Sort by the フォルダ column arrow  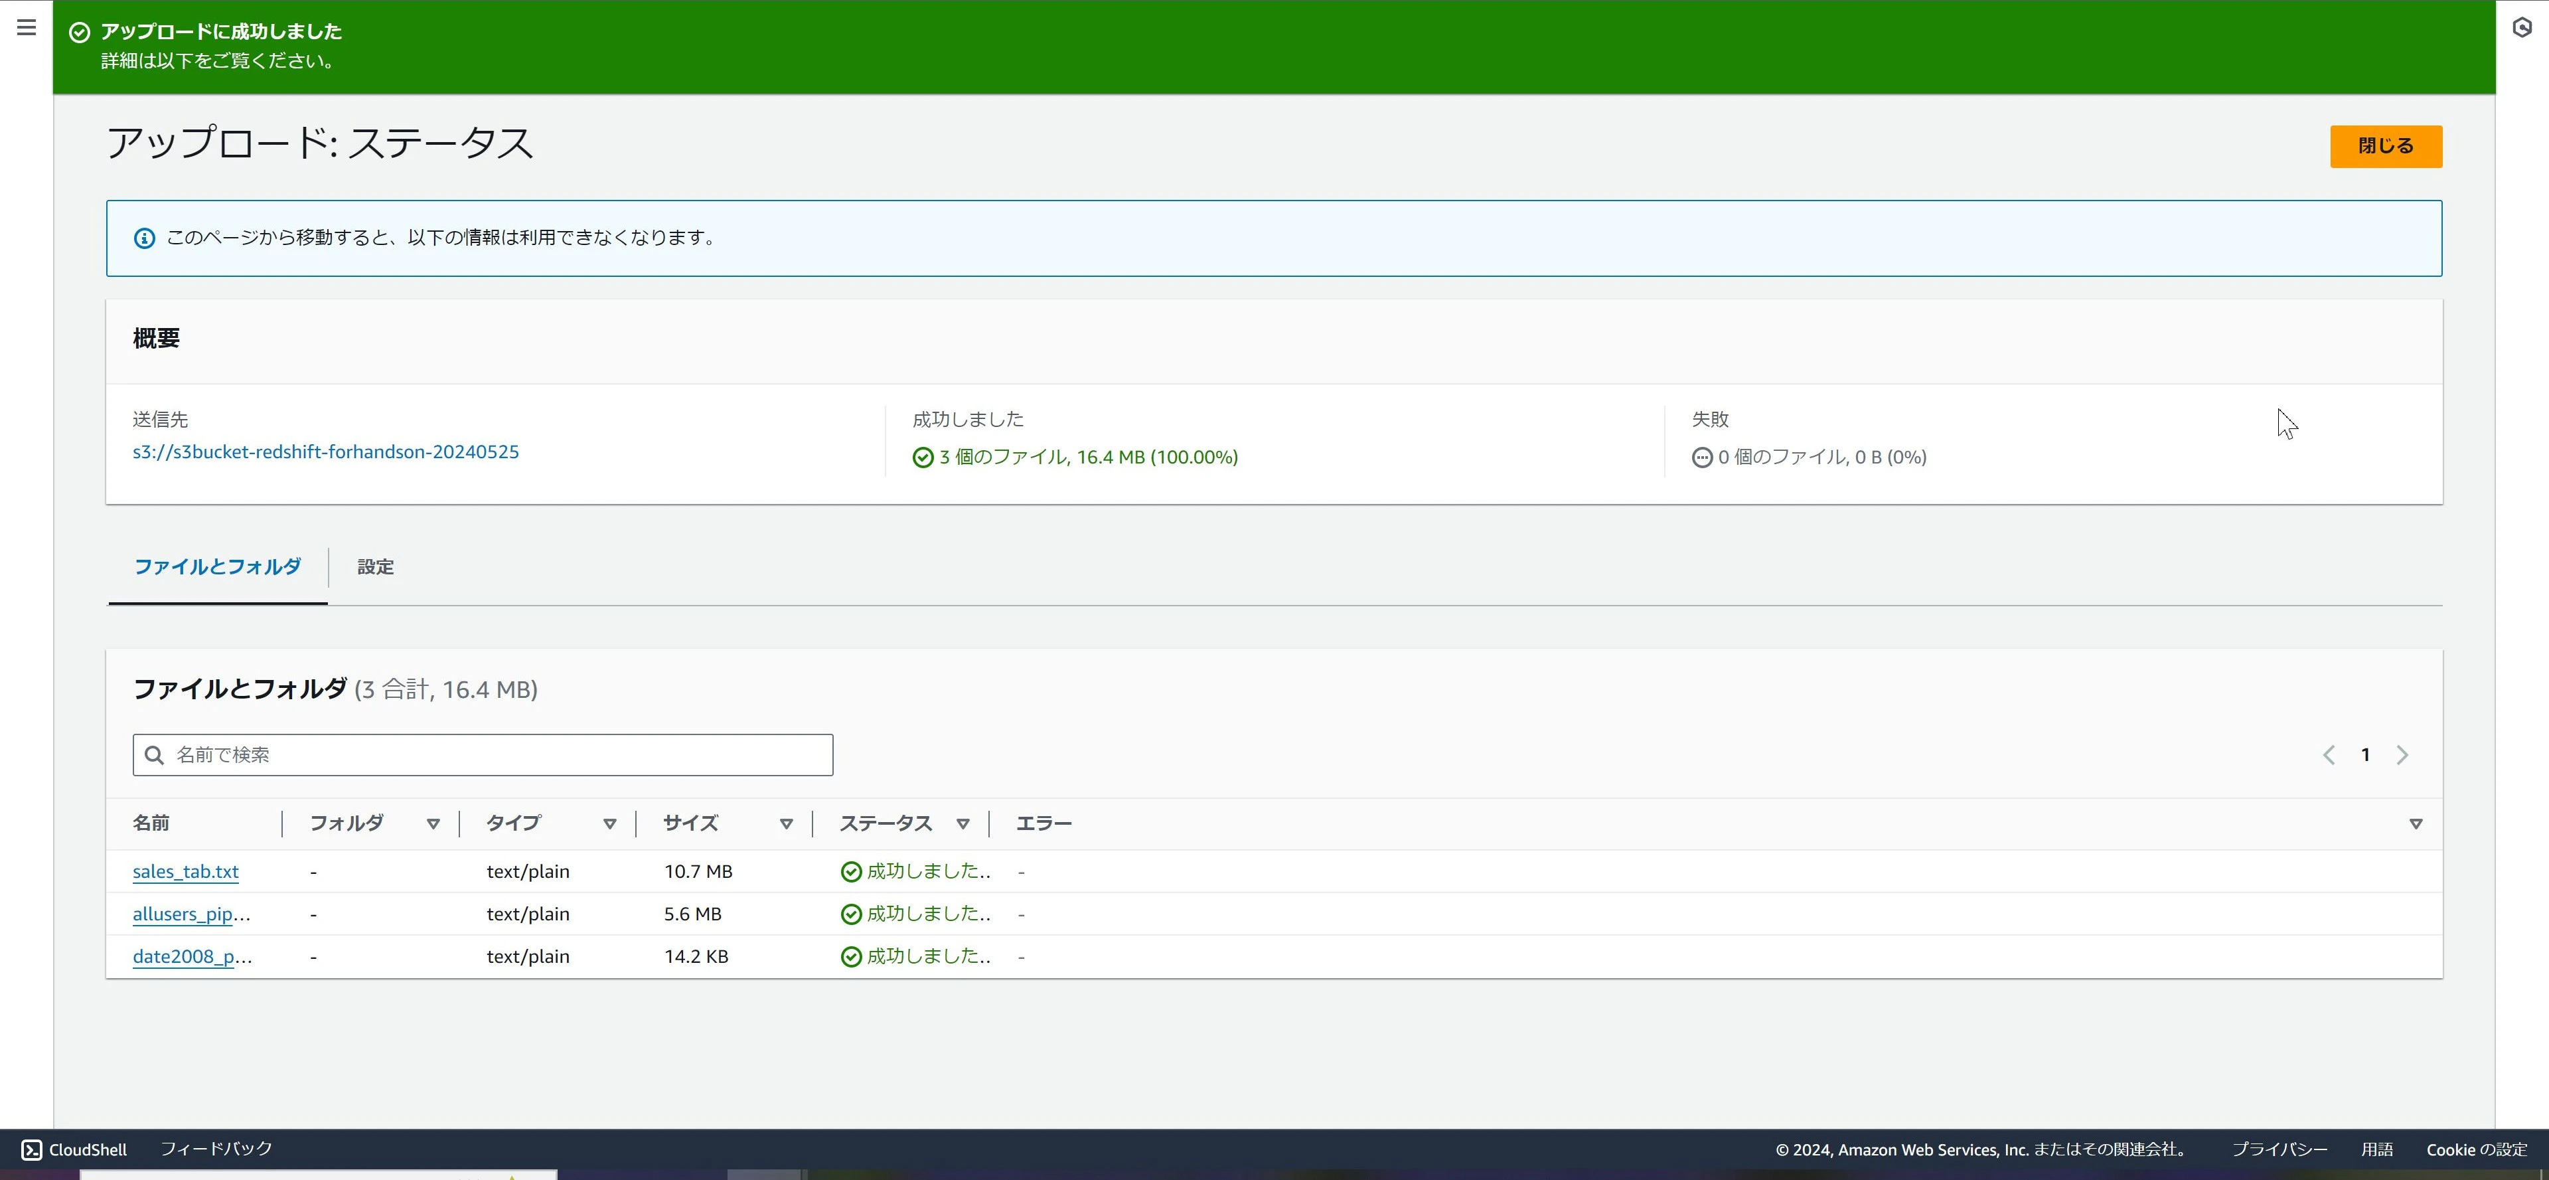433,825
